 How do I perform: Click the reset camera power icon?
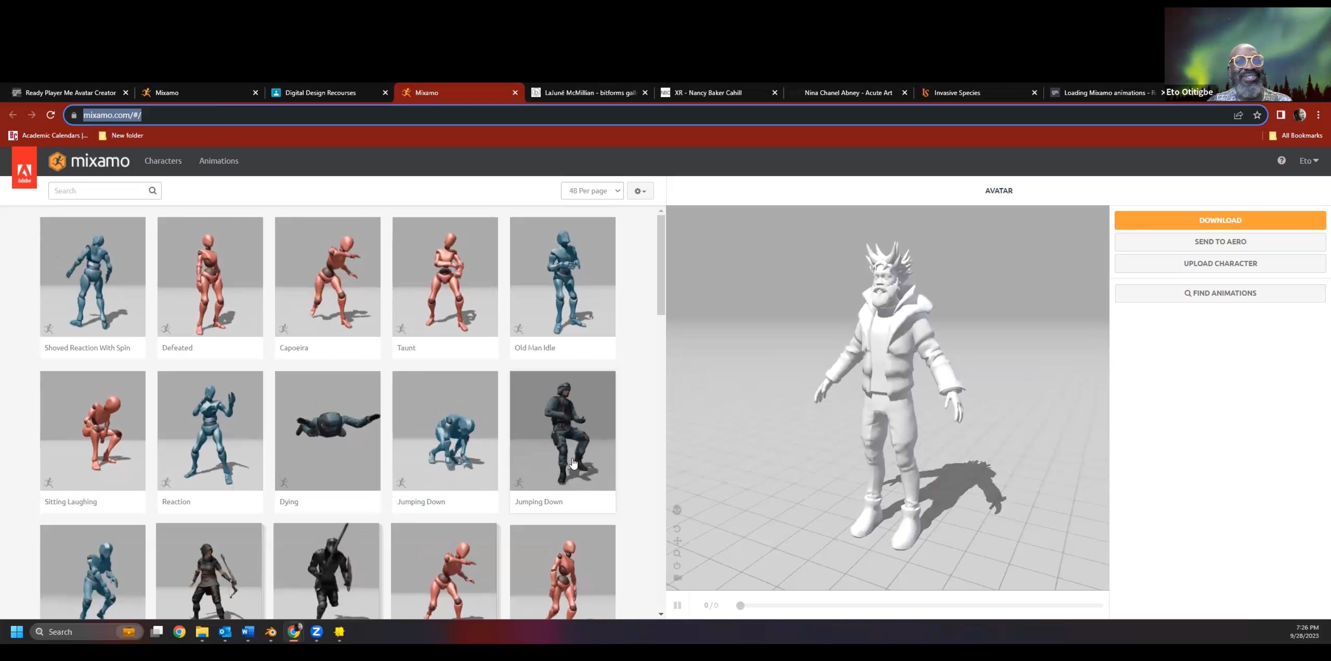pos(677,565)
